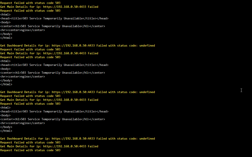Open the URL in the second 'Get Dashboard Details' line
252x157 pixels.
click(x=73, y=92)
